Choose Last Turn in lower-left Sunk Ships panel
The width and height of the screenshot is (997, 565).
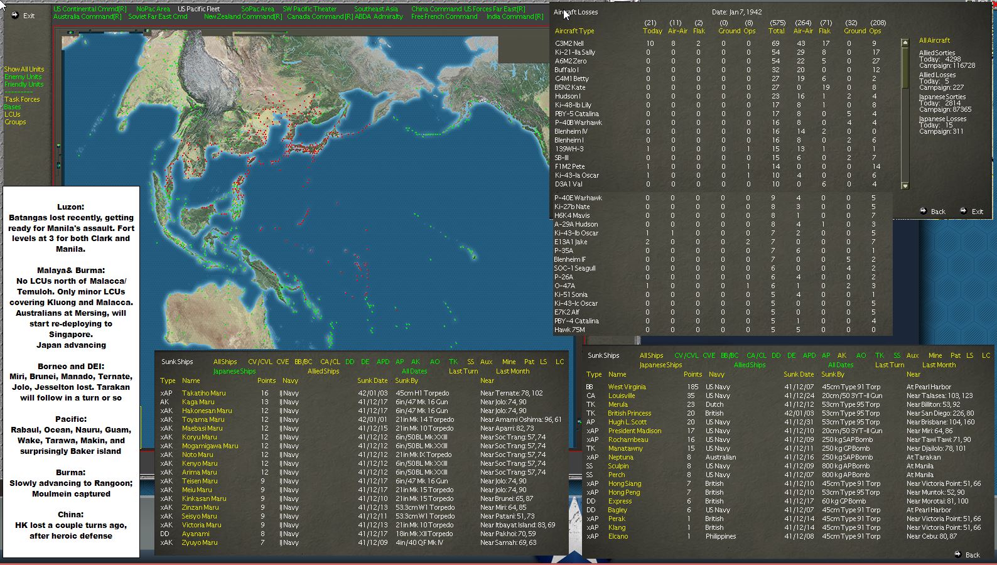click(x=463, y=371)
